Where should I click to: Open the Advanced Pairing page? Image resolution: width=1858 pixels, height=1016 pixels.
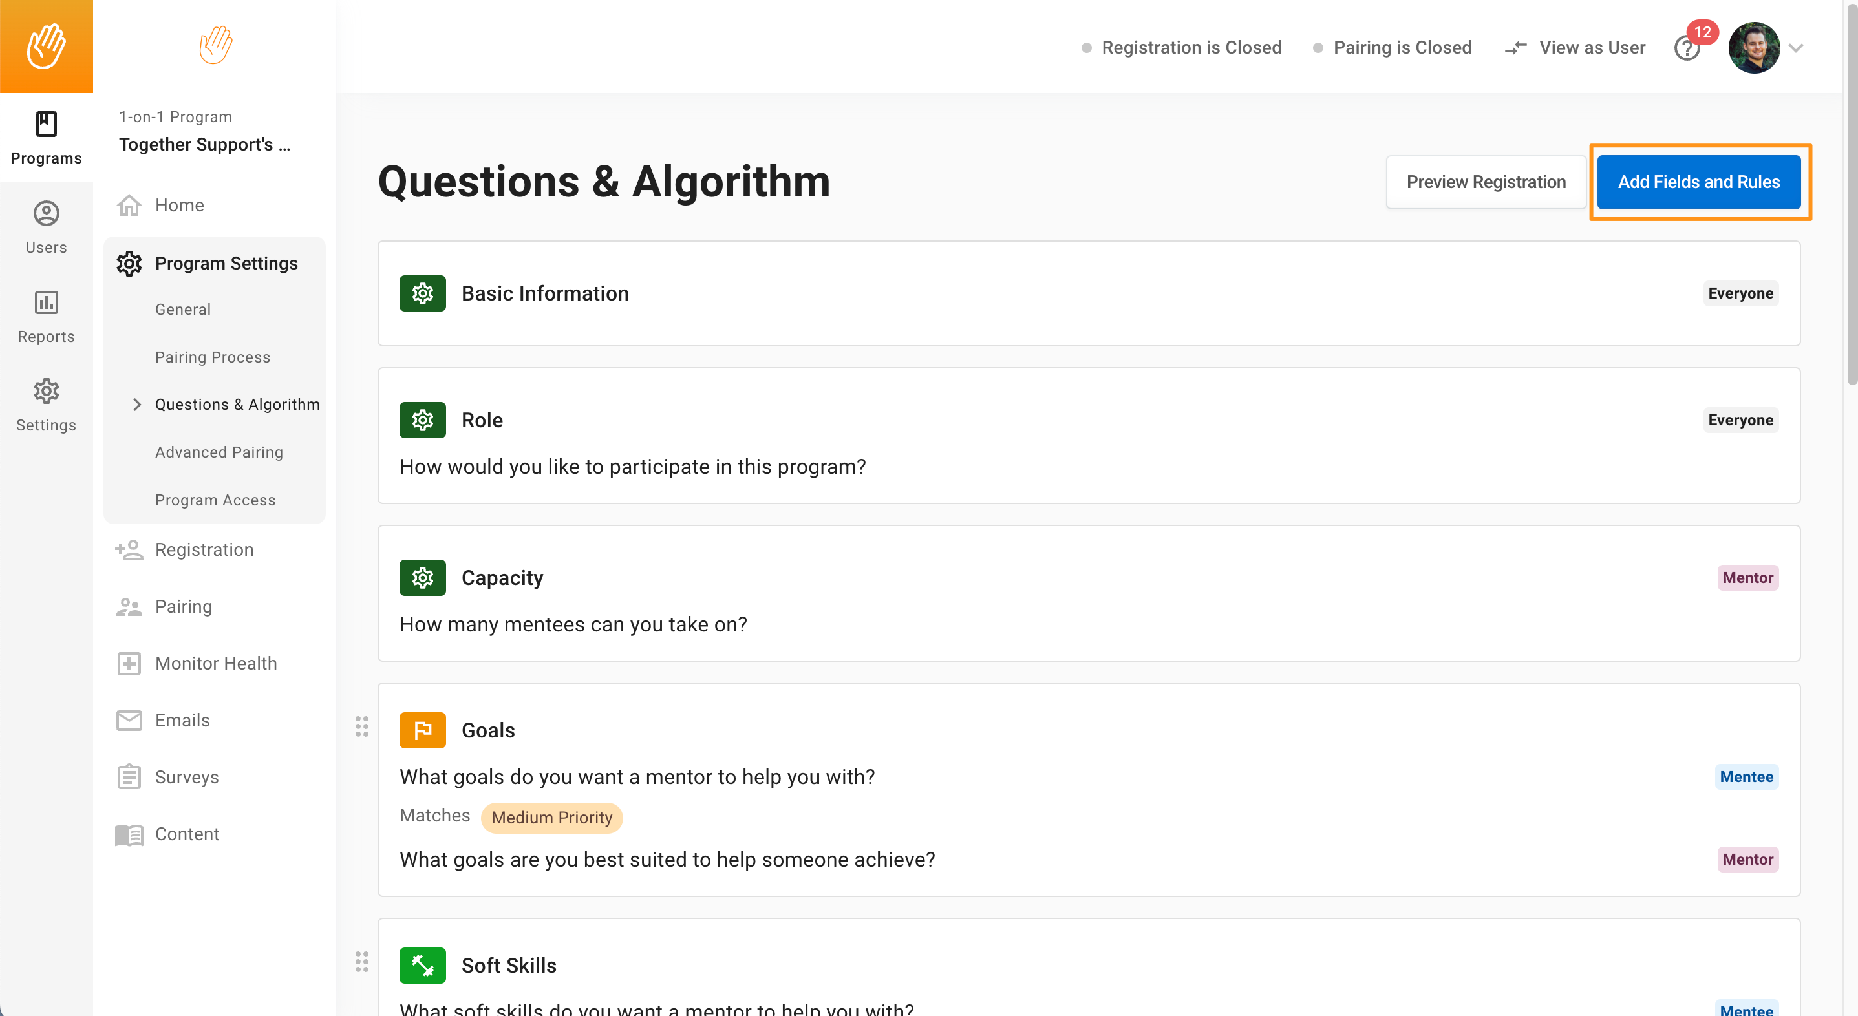(219, 452)
